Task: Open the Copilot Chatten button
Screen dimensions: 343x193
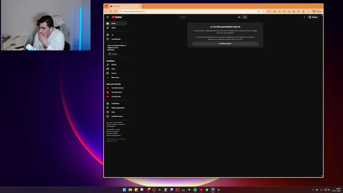Action: click(x=317, y=11)
